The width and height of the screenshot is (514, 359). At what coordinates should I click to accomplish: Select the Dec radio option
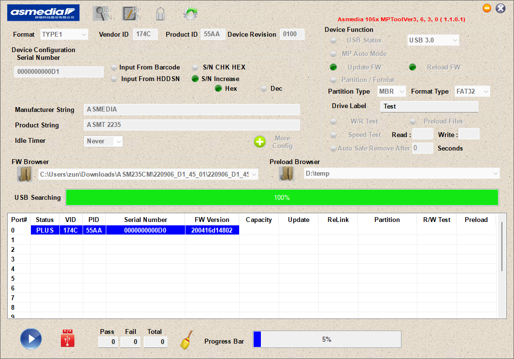pyautogui.click(x=264, y=89)
